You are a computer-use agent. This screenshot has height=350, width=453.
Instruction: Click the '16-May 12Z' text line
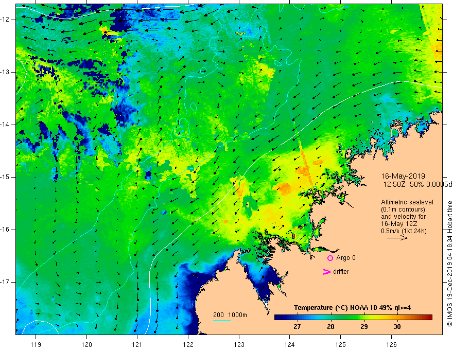point(399,224)
